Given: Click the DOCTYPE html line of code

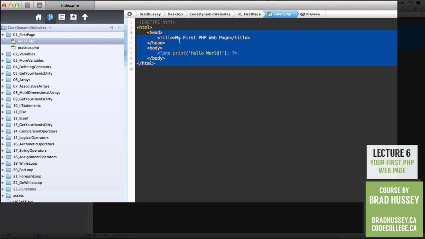Looking at the screenshot, I should tap(156, 22).
